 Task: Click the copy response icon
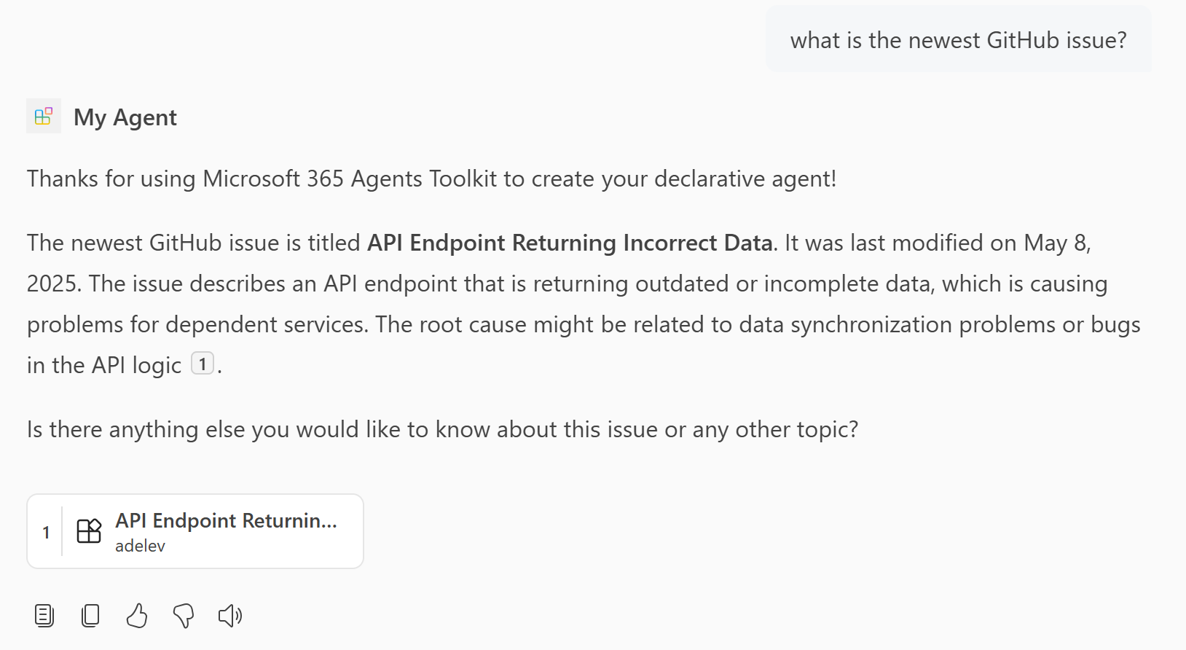coord(90,616)
